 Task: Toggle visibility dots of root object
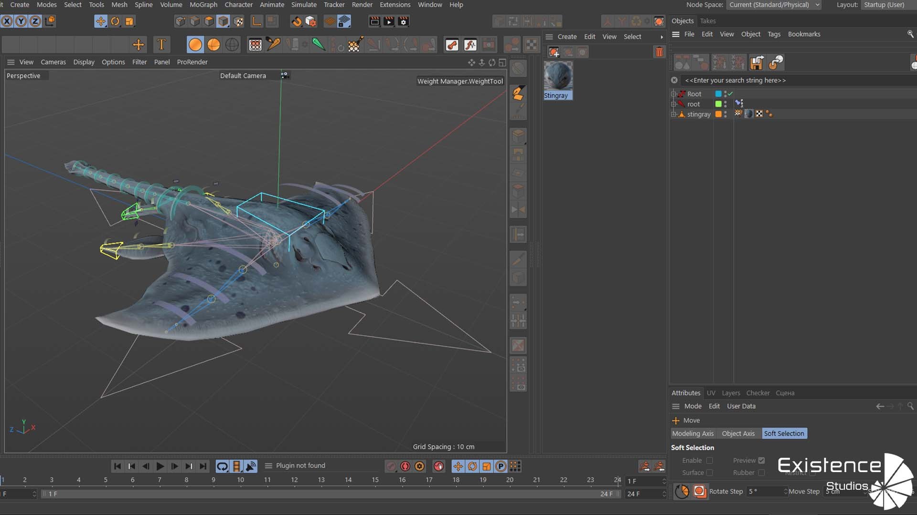pos(725,104)
